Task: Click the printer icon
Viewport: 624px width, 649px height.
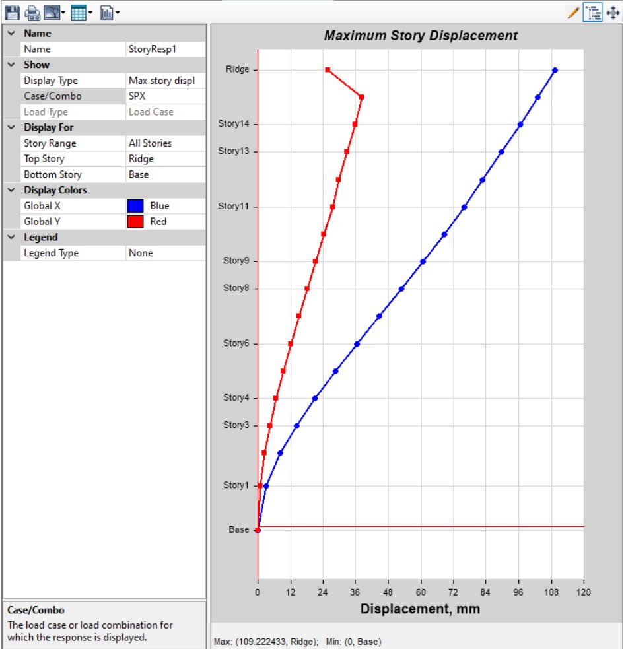Action: (x=32, y=12)
